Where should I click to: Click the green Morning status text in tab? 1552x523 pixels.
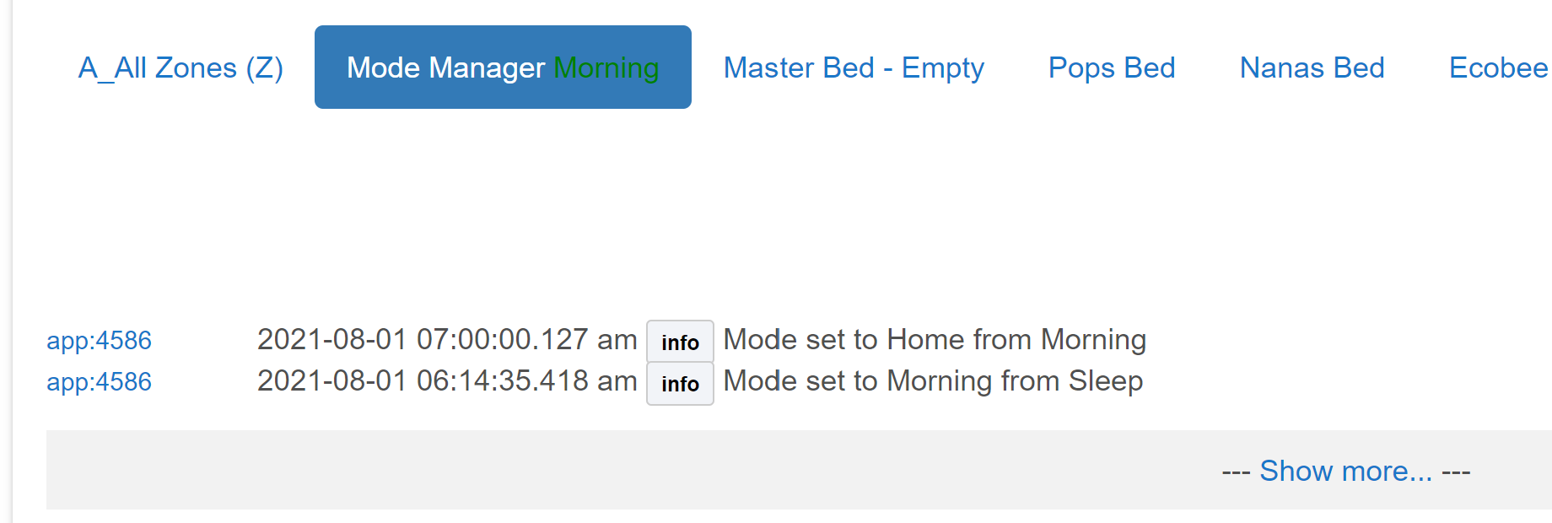pos(606,67)
